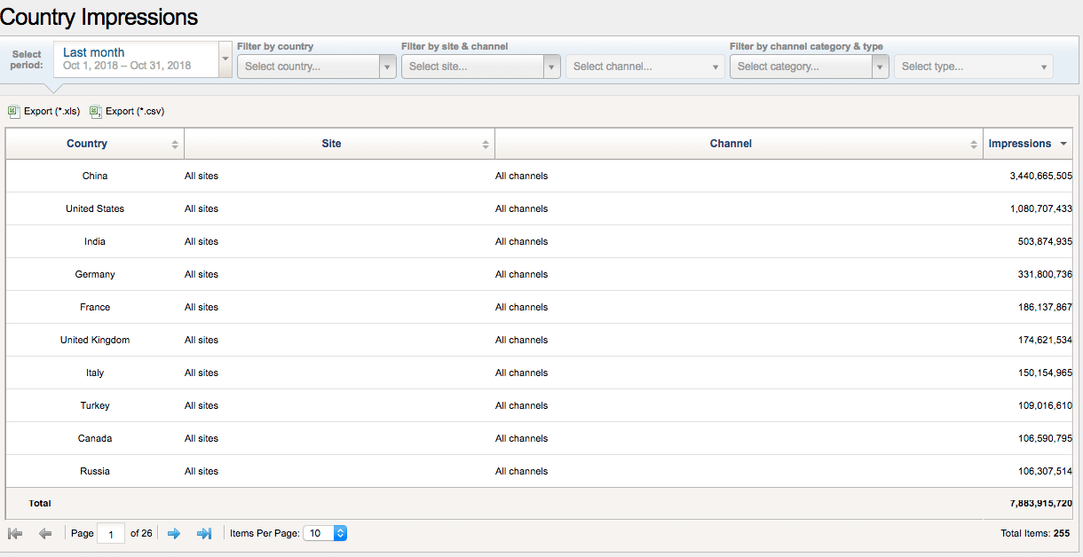This screenshot has width=1083, height=557.
Task: Sort table by Site column
Action: pos(331,144)
